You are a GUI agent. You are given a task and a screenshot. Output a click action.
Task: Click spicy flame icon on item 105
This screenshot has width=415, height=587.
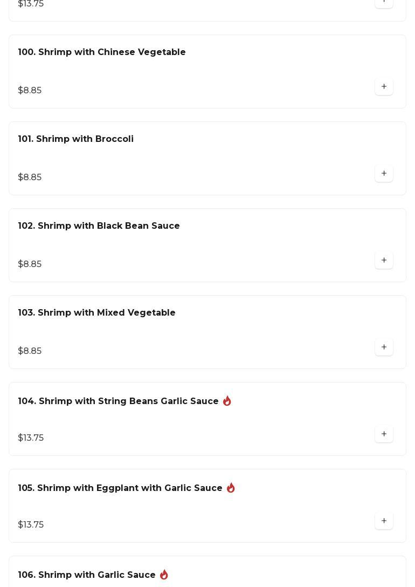[x=231, y=488]
